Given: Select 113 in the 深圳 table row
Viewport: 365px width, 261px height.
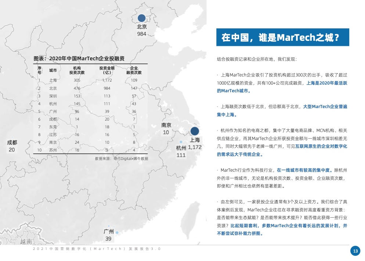Looking at the screenshot, I should click(107, 96).
